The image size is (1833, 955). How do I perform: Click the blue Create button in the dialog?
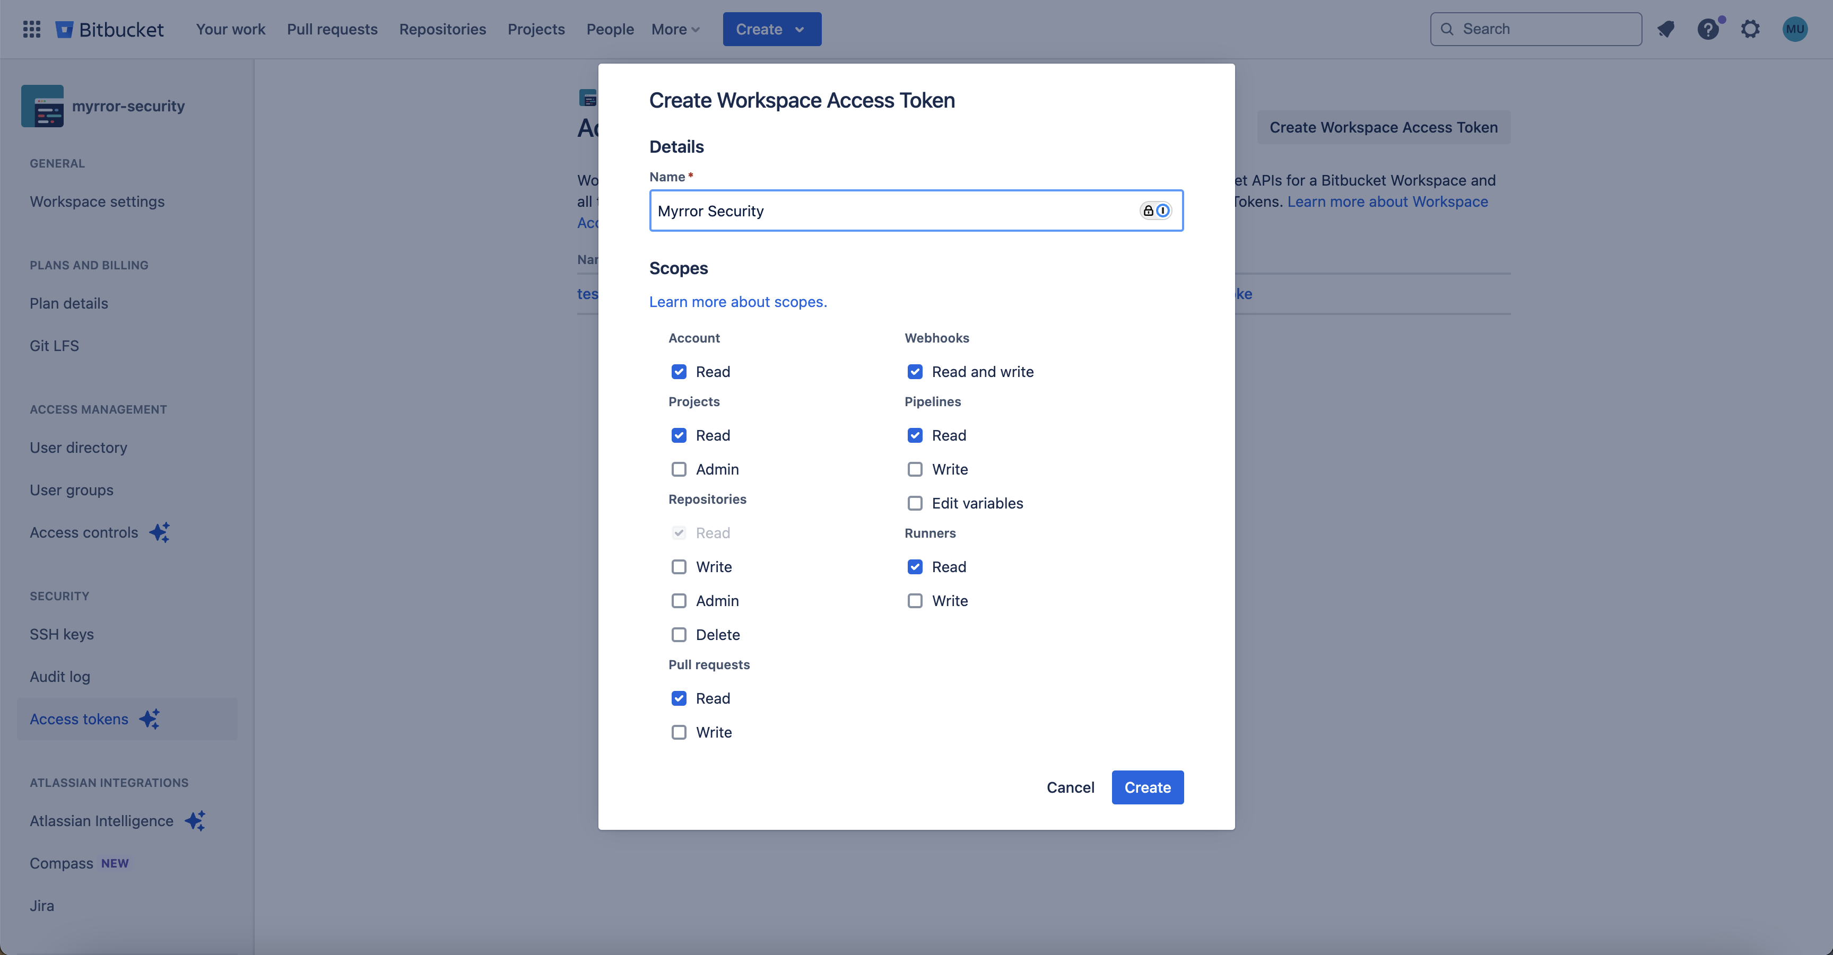(x=1147, y=787)
